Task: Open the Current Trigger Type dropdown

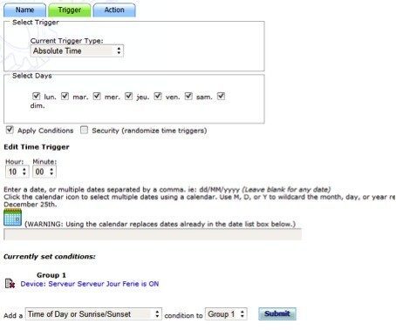Action: 77,51
